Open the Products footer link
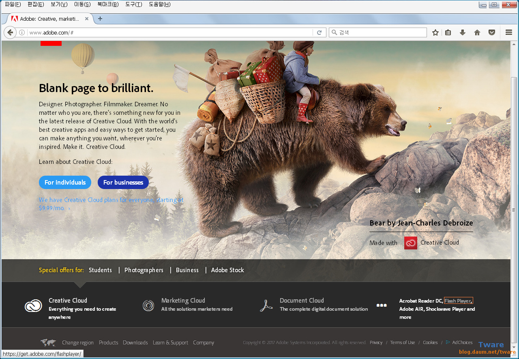This screenshot has height=359, width=519. coord(109,343)
